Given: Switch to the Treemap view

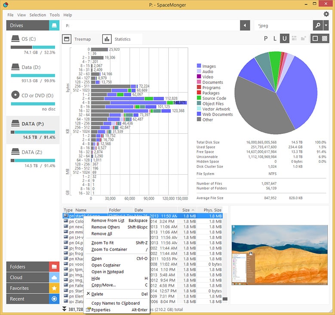Looking at the screenshot, I should point(77,39).
